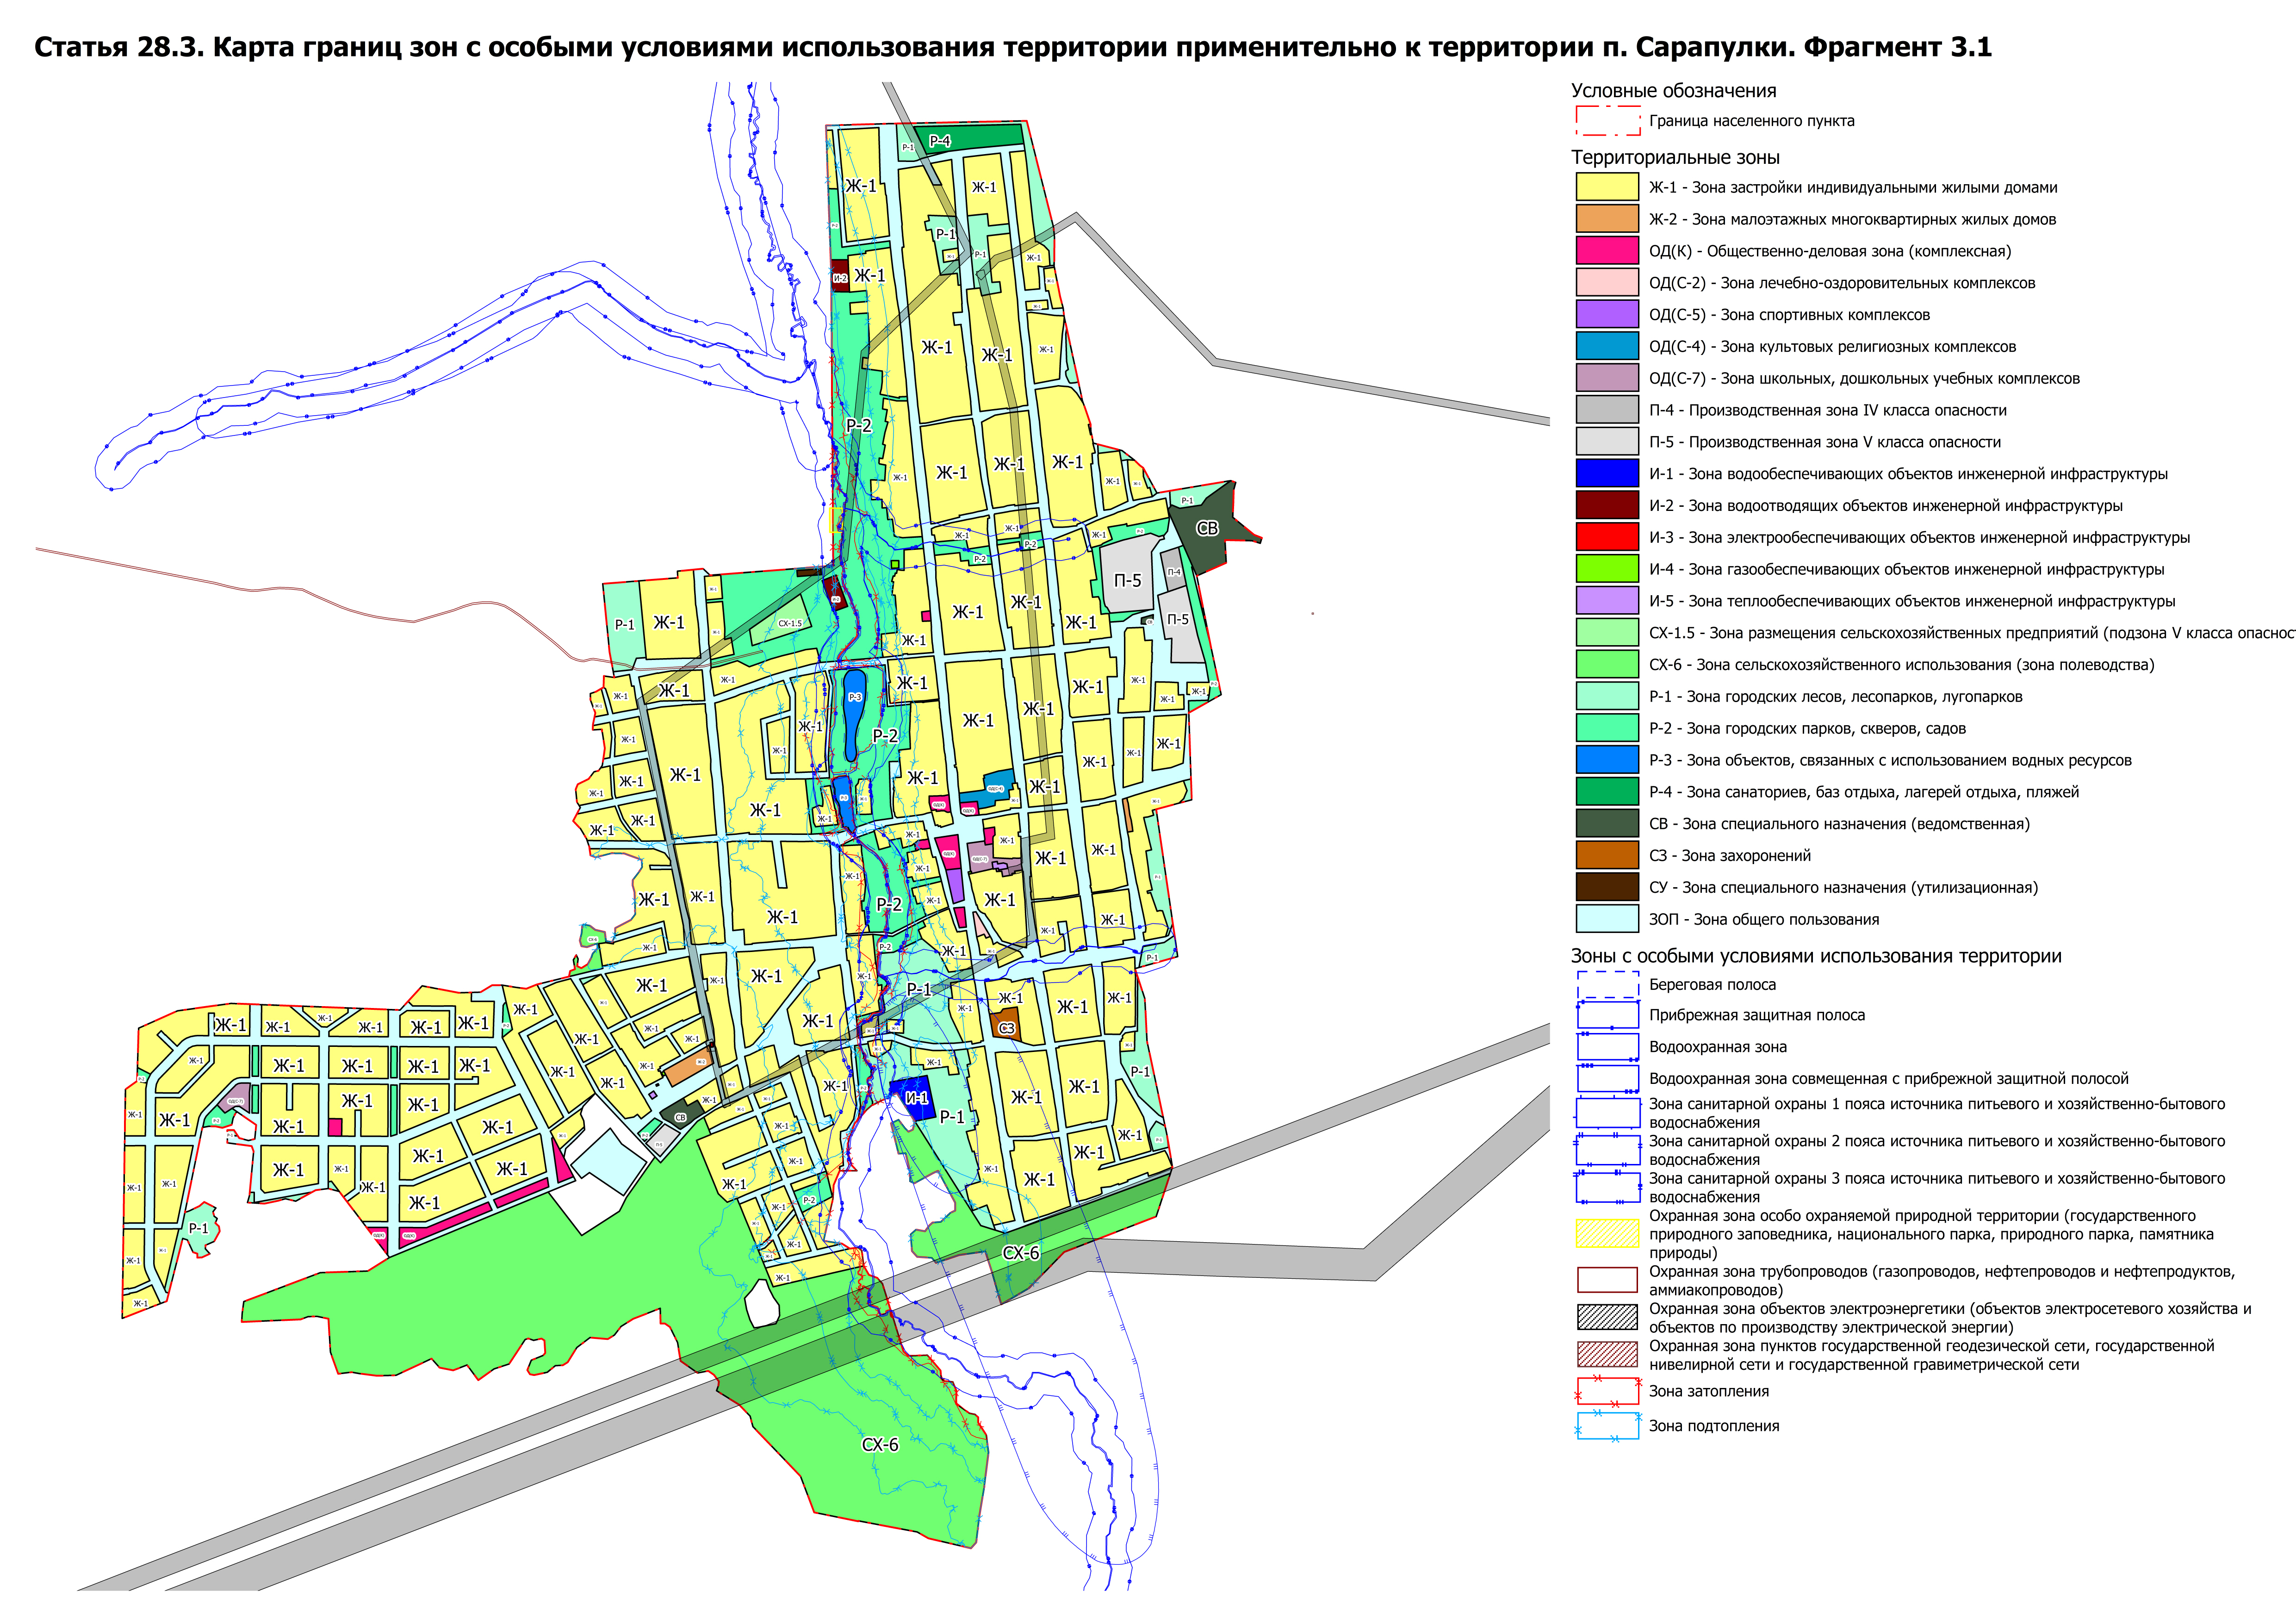
Task: Click the Береговая полоса legend symbol
Action: click(x=1607, y=985)
